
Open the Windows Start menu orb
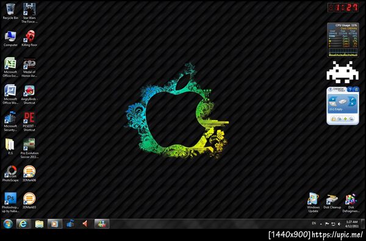click(8, 224)
